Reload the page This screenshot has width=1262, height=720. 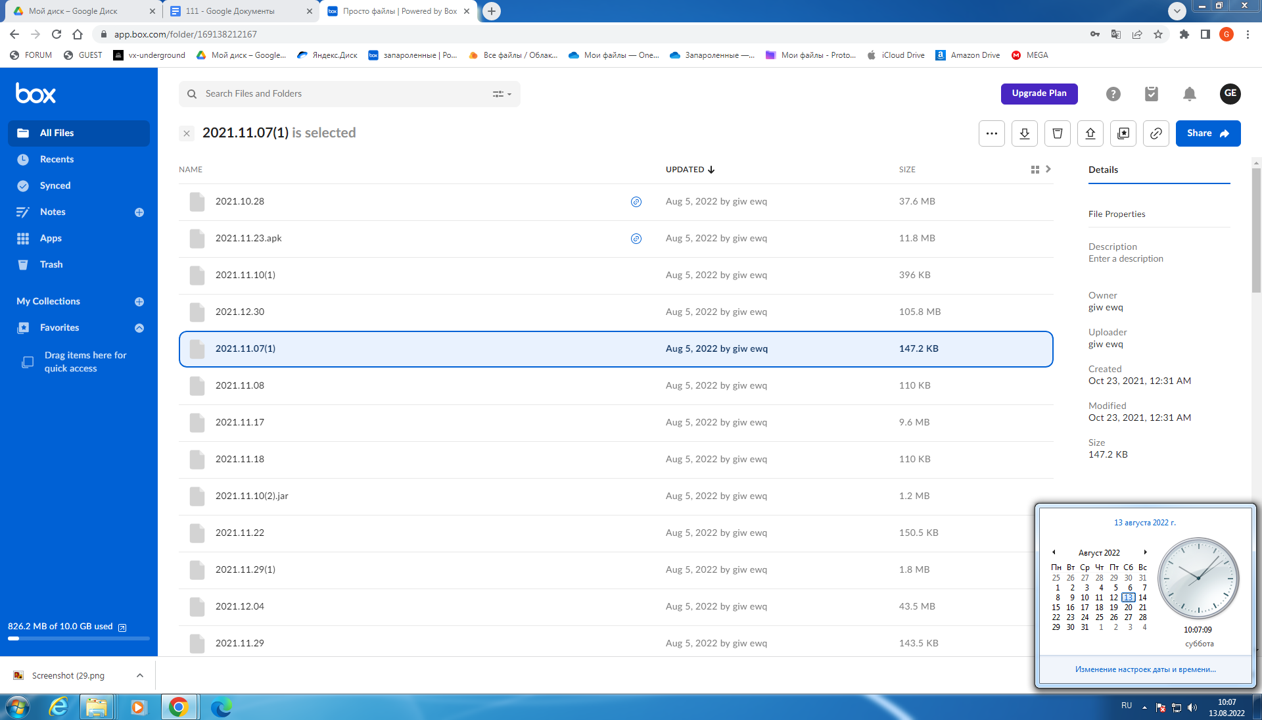click(x=57, y=34)
